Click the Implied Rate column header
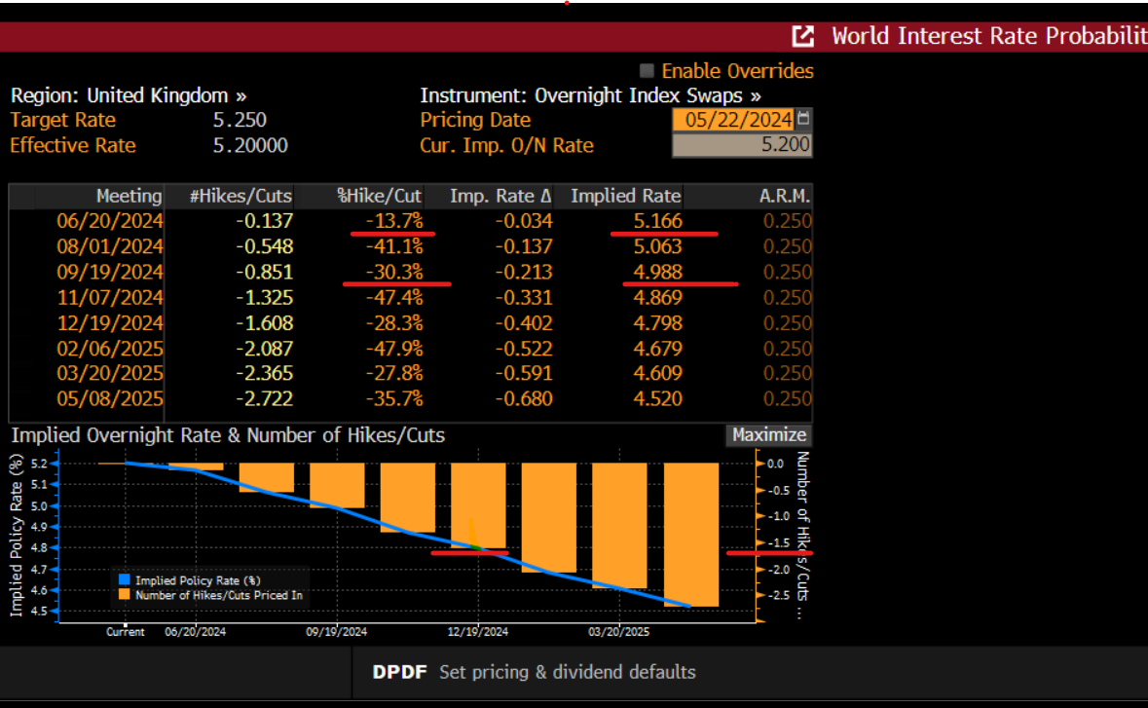 [x=624, y=195]
